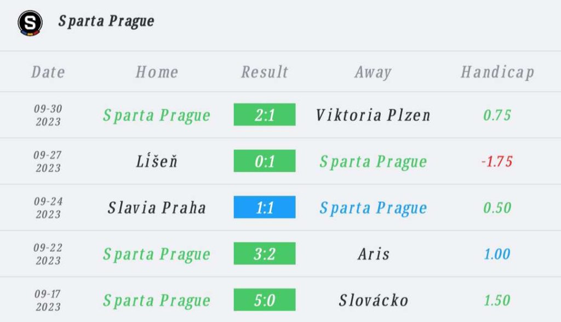Screen dimensions: 561x322
Task: Click the Sparta Prague club logo
Action: [29, 22]
